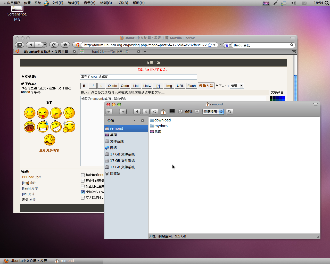330x264 pixels.
Task: Pick the black text color swatch
Action: 271,98
